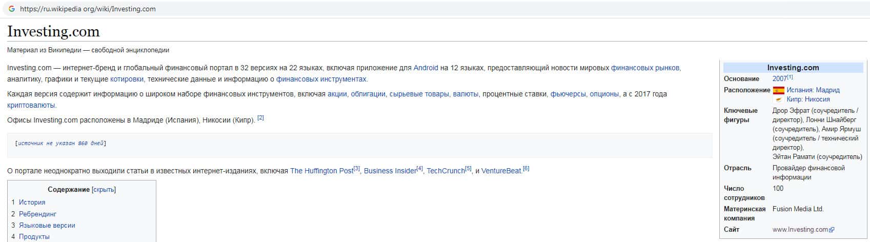Click the 'Fusion Media Ltd.' value

(798, 209)
